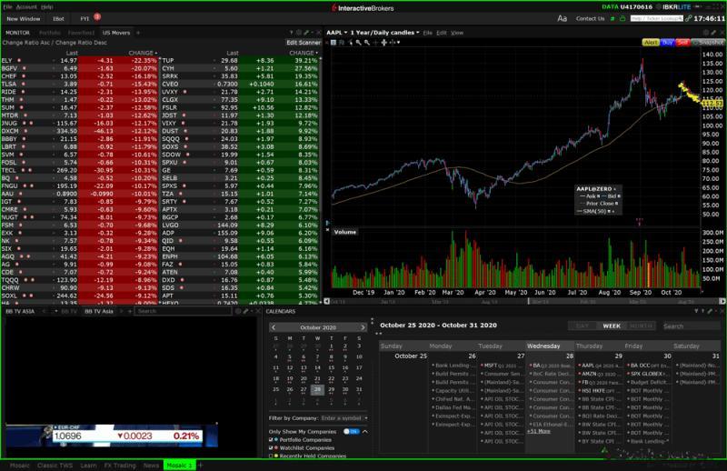Image resolution: width=727 pixels, height=471 pixels.
Task: Open the chart View menu
Action: (457, 33)
